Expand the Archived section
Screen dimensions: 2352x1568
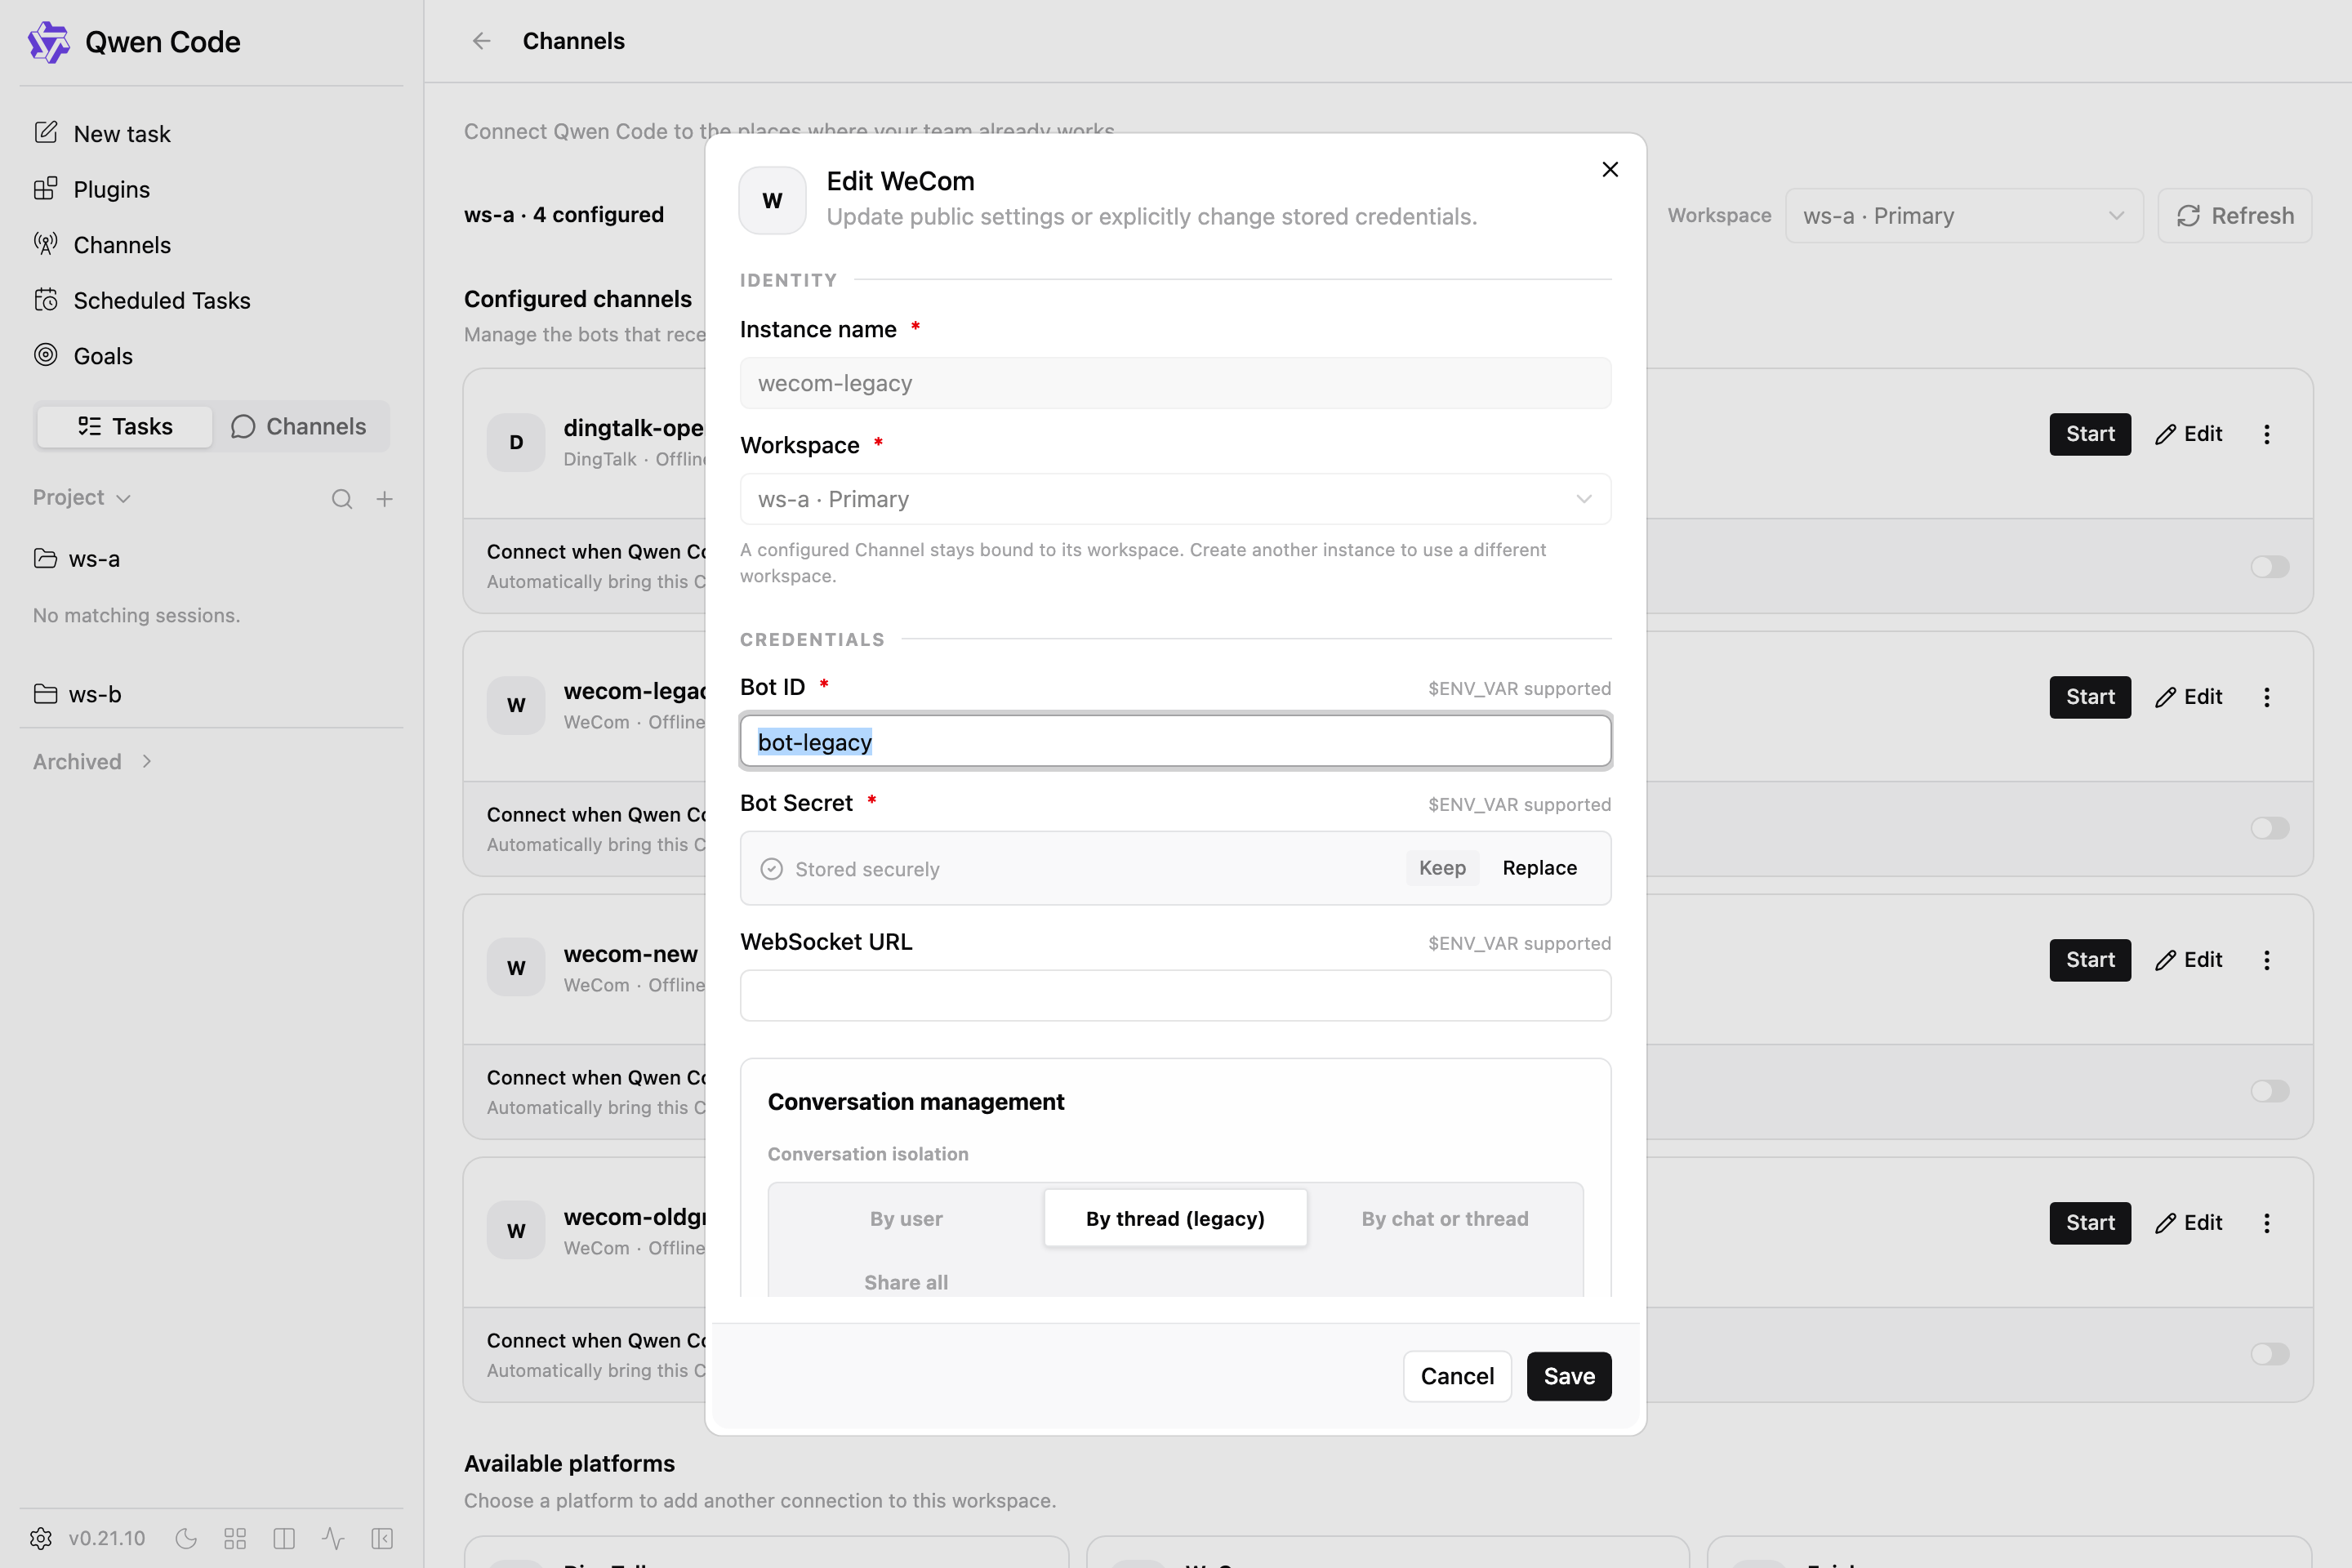(x=92, y=762)
